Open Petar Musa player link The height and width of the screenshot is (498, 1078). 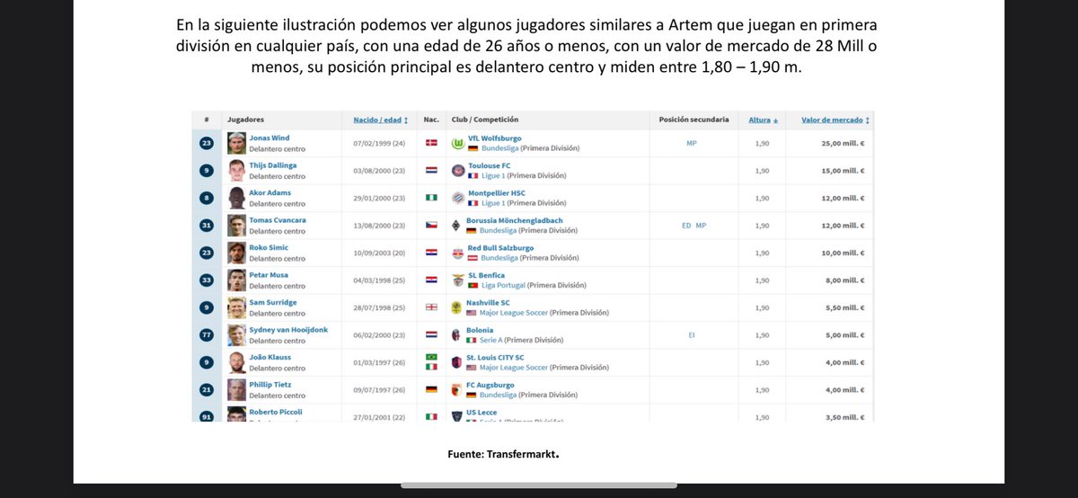coord(267,275)
